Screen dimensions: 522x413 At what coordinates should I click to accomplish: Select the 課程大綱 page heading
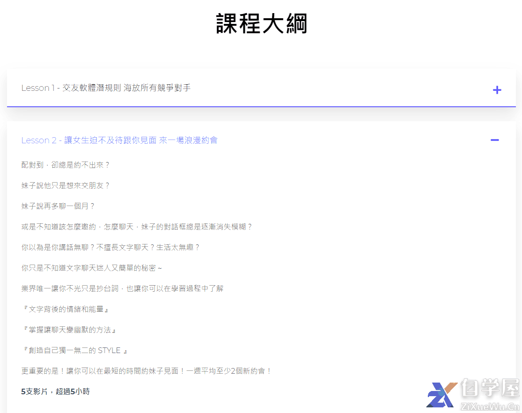pos(261,23)
